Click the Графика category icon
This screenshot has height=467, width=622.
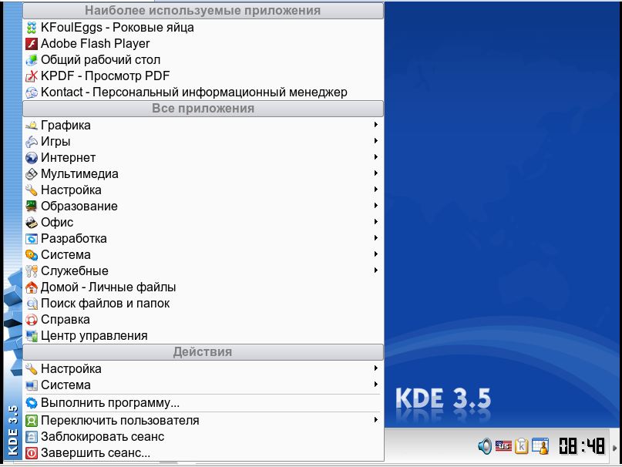[x=32, y=126]
